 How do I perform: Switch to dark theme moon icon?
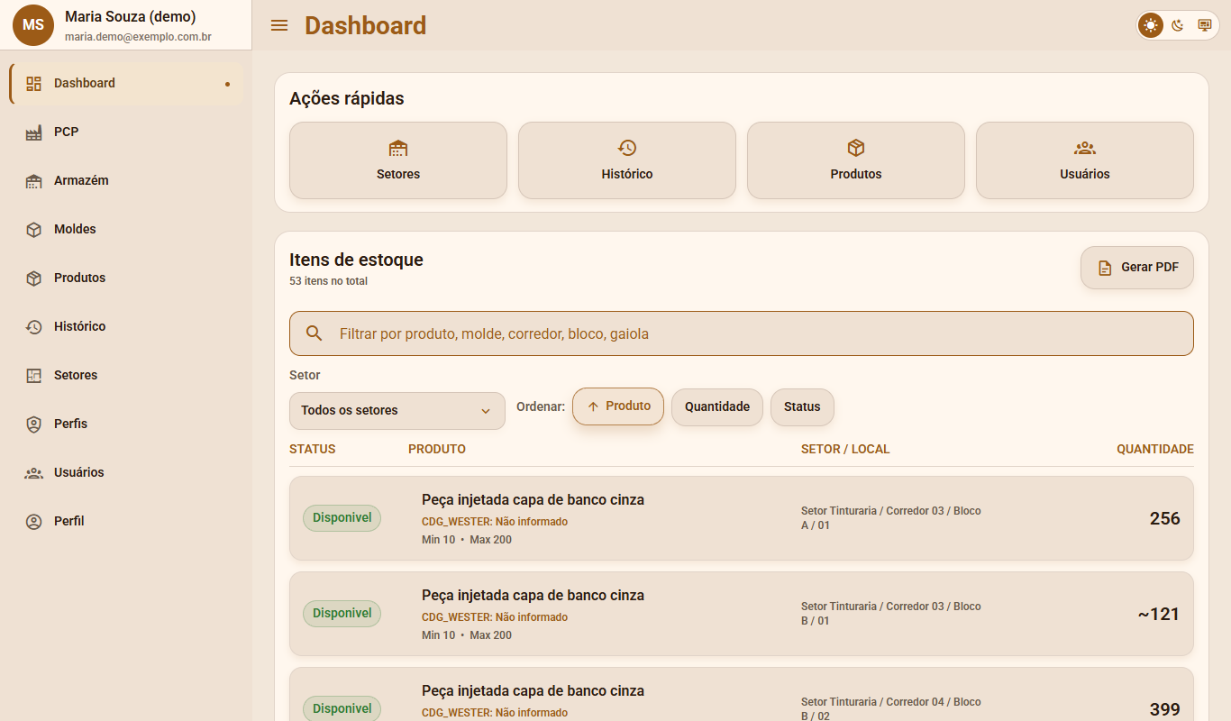[1178, 25]
